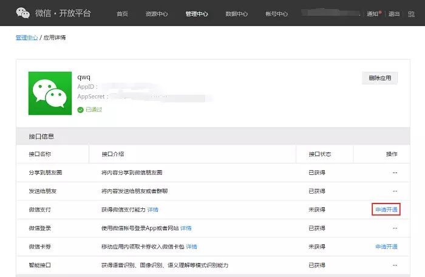Image resolution: width=425 pixels, height=277 pixels.
Task: Open 资源中心 menu item
Action: (x=157, y=14)
